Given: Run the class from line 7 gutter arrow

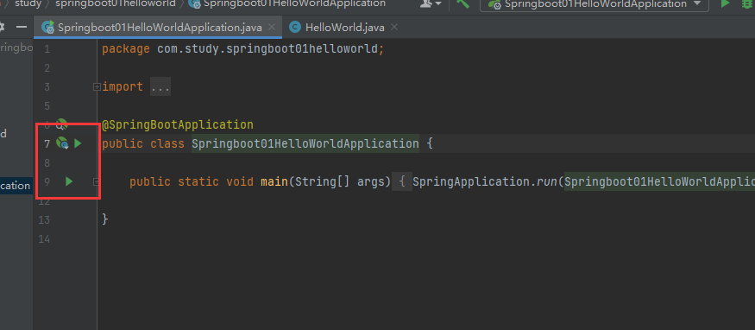Looking at the screenshot, I should point(78,143).
